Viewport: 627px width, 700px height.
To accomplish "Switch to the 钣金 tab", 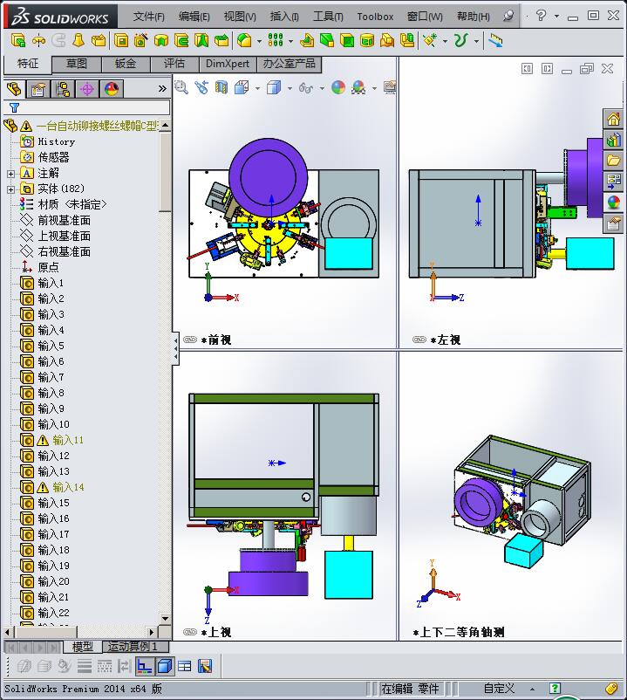I will (126, 64).
